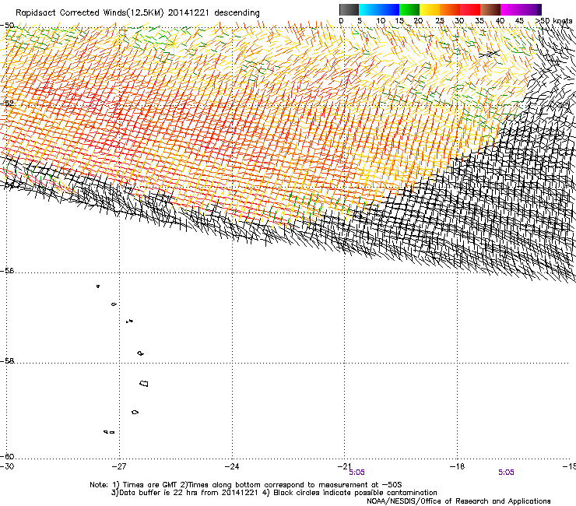Click the '>50 knots' legend label
The width and height of the screenshot is (576, 506).
553,21
